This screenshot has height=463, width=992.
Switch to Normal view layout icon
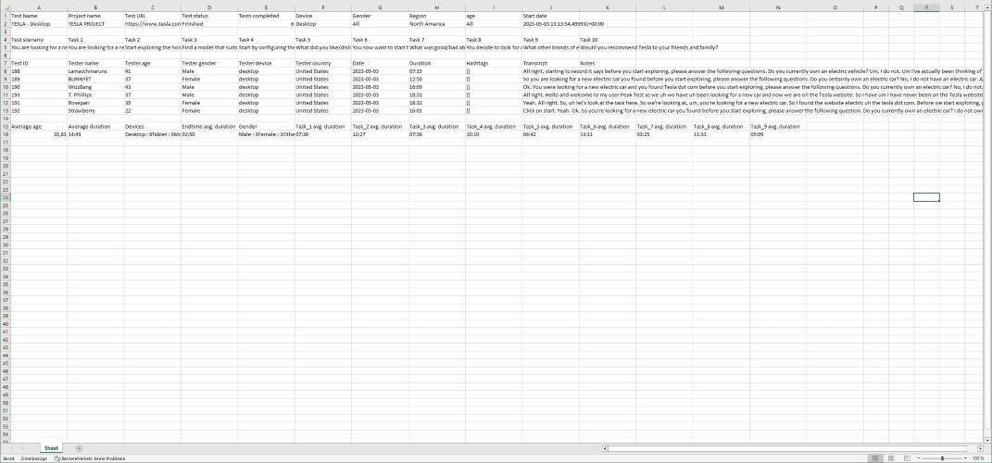click(875, 458)
